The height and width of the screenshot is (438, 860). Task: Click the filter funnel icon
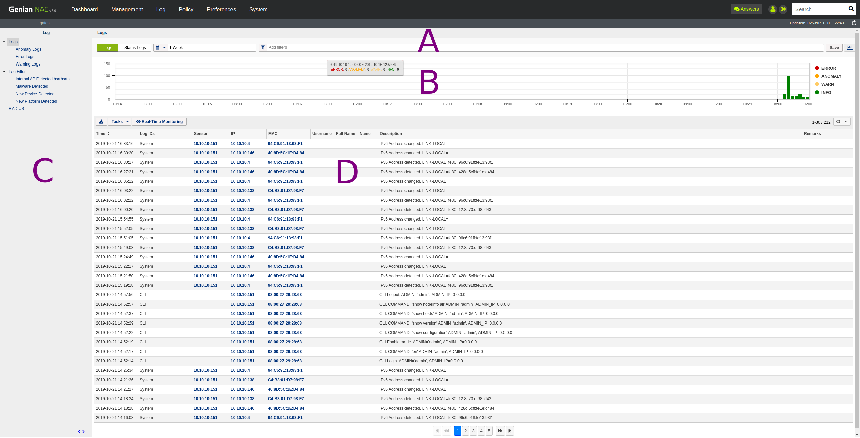click(263, 48)
